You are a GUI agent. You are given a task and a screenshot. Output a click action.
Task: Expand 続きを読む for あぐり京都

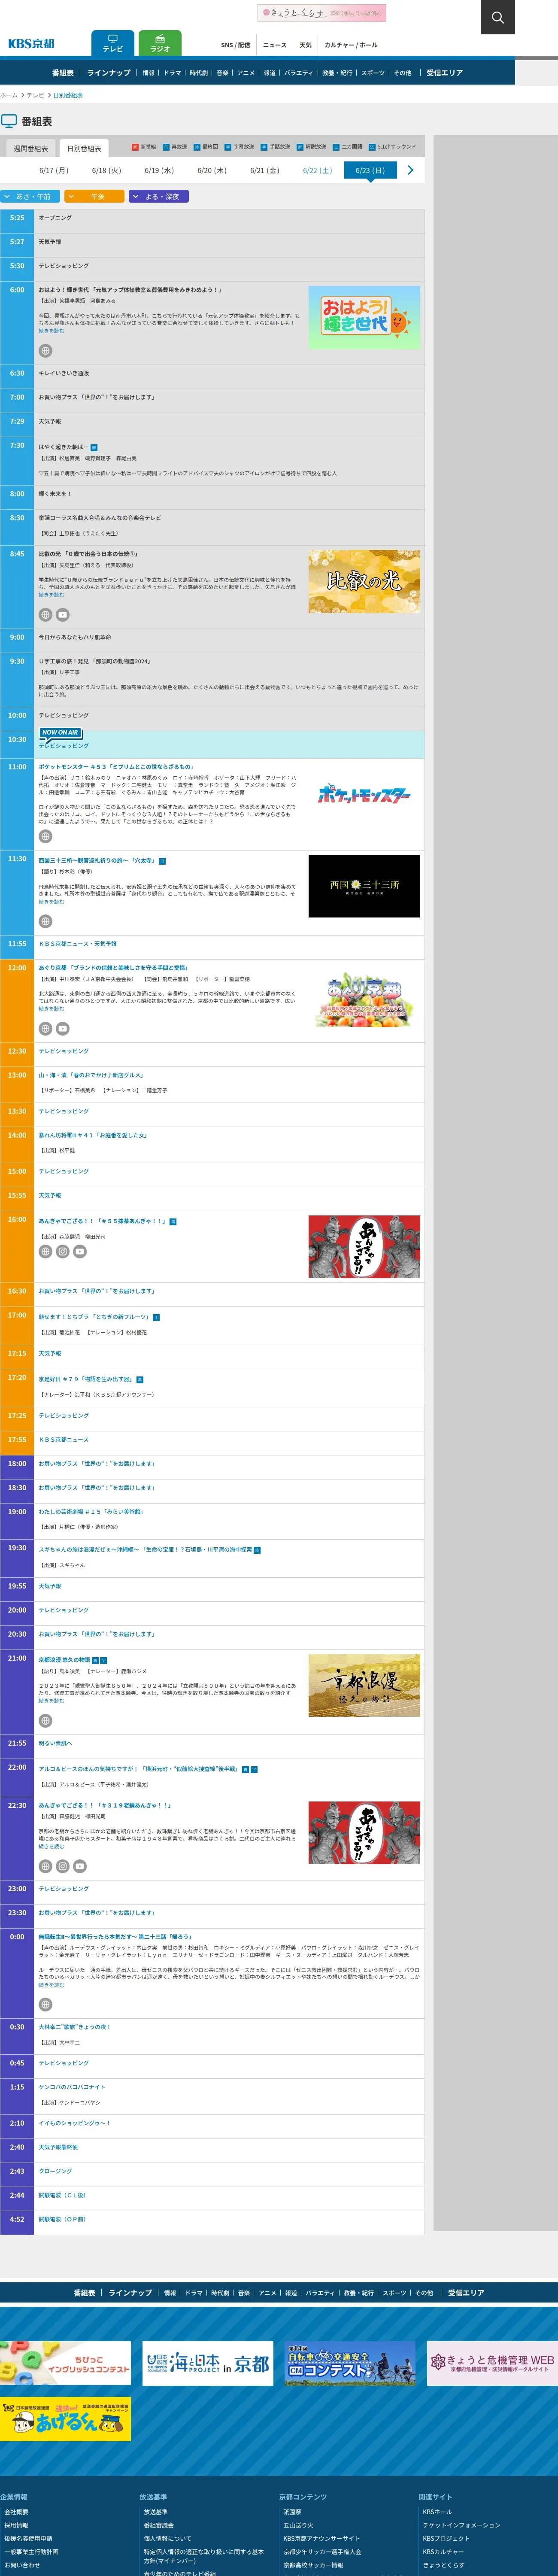[x=51, y=1008]
